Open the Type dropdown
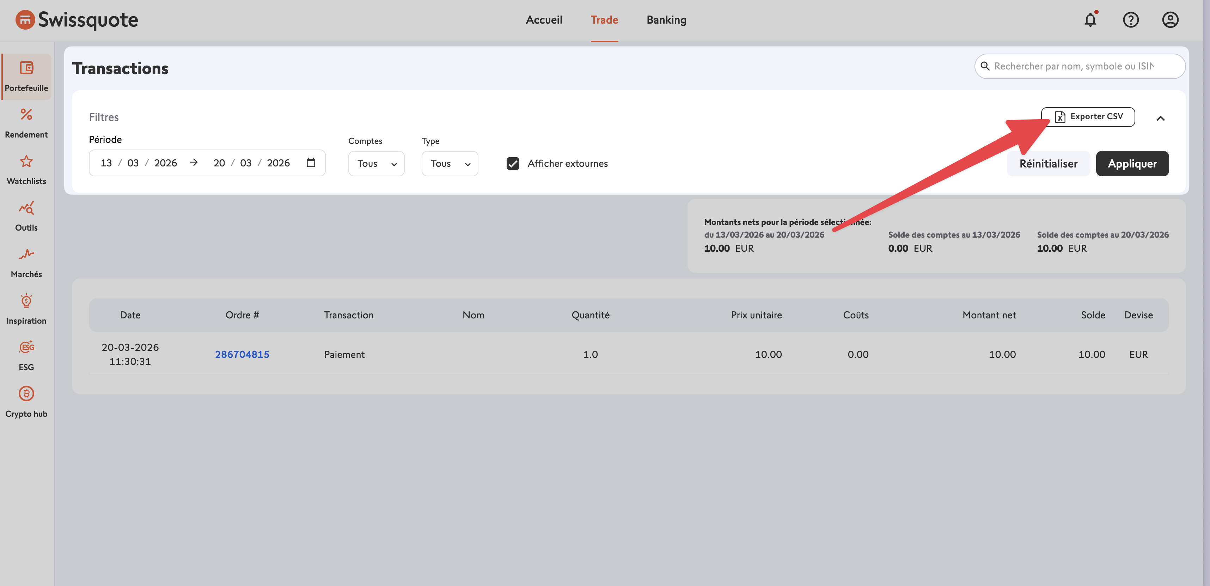 click(x=450, y=164)
